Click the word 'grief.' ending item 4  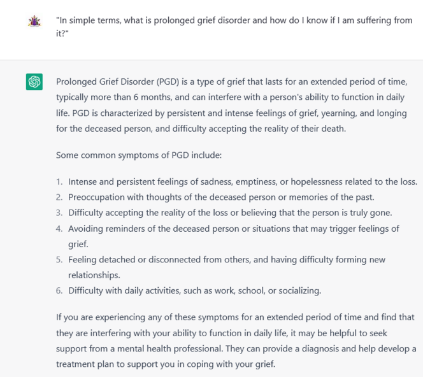(78, 245)
